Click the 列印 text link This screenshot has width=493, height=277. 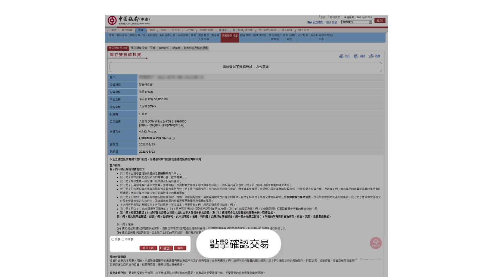coord(347,56)
